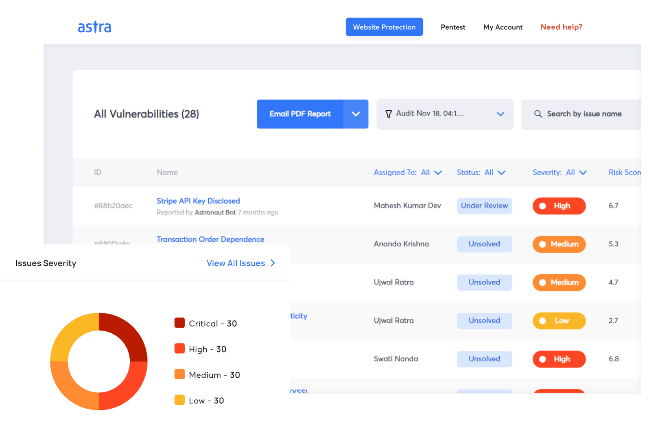Click the Medium severity badge for Transaction Order Dependence
651x442 pixels.
(559, 244)
